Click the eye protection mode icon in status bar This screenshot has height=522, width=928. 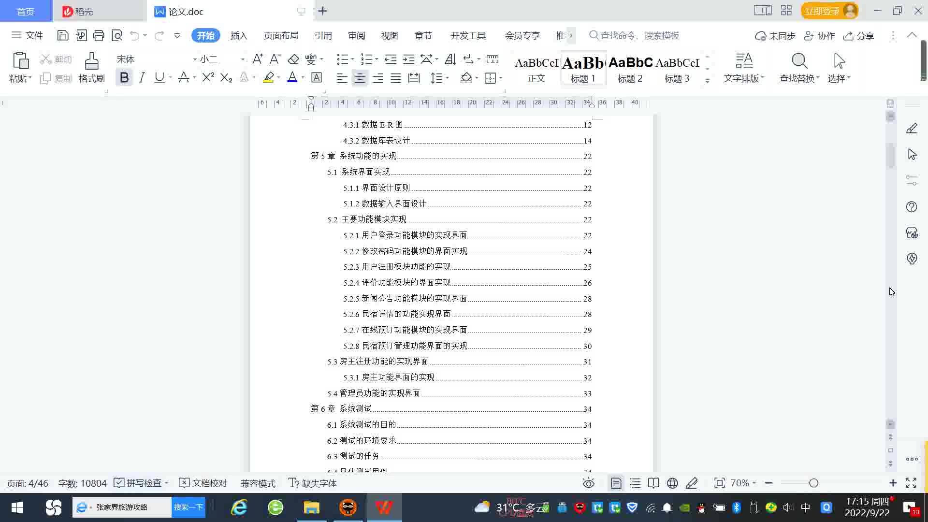(588, 483)
